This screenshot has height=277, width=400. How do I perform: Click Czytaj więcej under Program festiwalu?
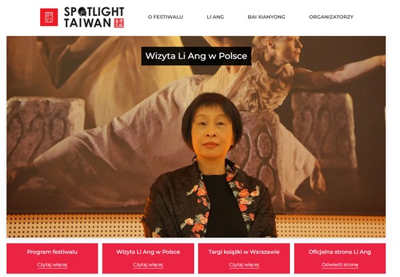(52, 265)
